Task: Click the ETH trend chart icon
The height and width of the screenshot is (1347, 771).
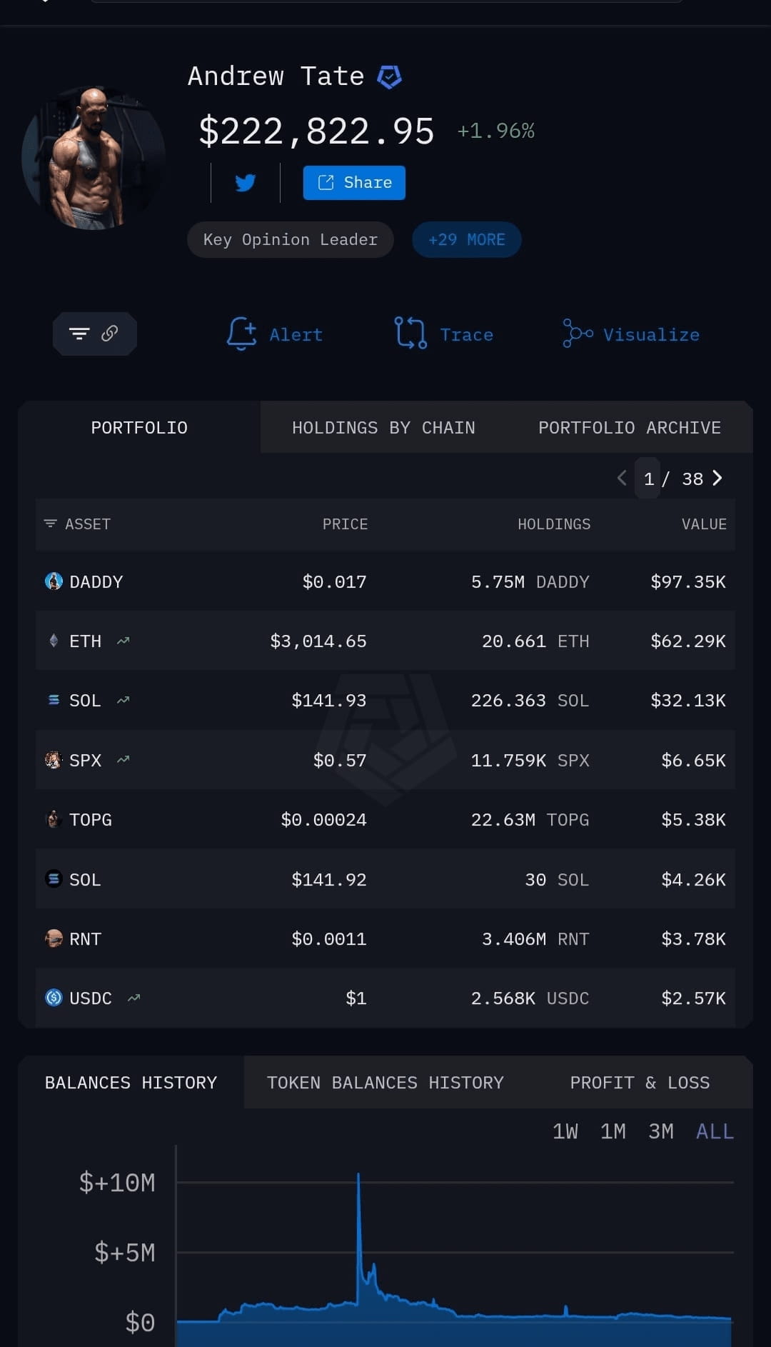Action: (x=124, y=641)
